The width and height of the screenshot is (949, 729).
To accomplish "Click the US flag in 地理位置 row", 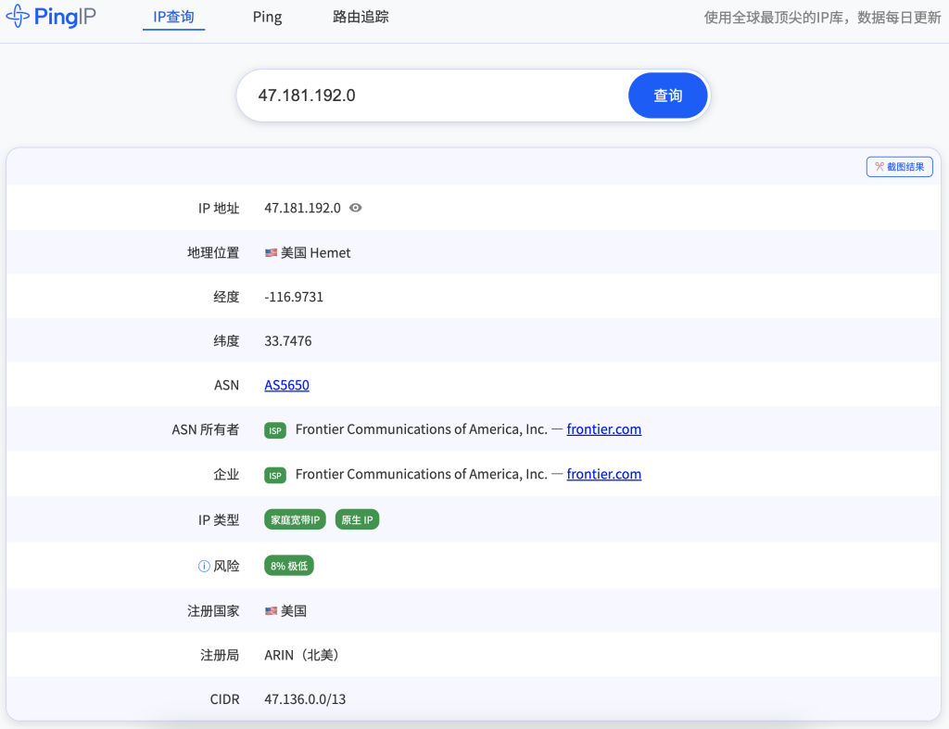I will click(x=271, y=252).
